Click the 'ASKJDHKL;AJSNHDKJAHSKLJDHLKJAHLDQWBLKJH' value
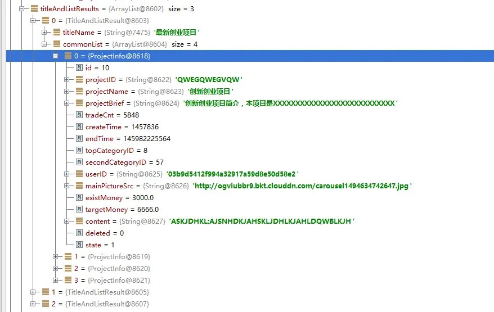The height and width of the screenshot is (312, 494). click(261, 221)
